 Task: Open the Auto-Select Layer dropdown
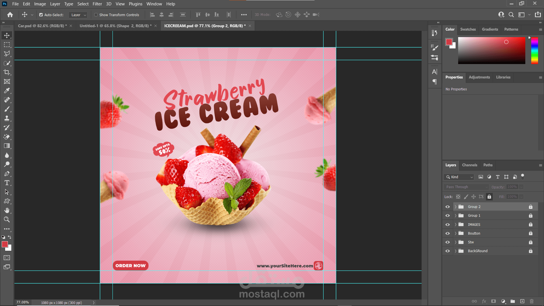(x=78, y=15)
